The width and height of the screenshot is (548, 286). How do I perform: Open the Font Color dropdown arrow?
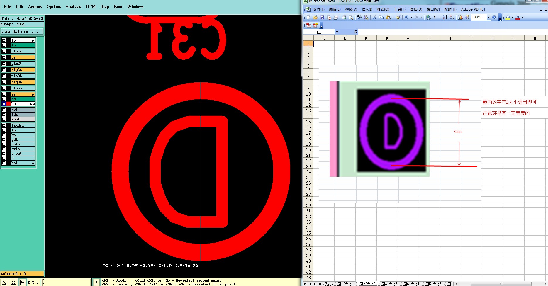tap(522, 17)
